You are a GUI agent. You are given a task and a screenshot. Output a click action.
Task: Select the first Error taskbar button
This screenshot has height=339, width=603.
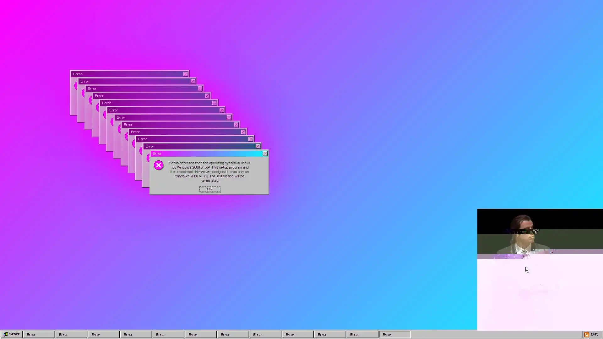[x=39, y=335]
